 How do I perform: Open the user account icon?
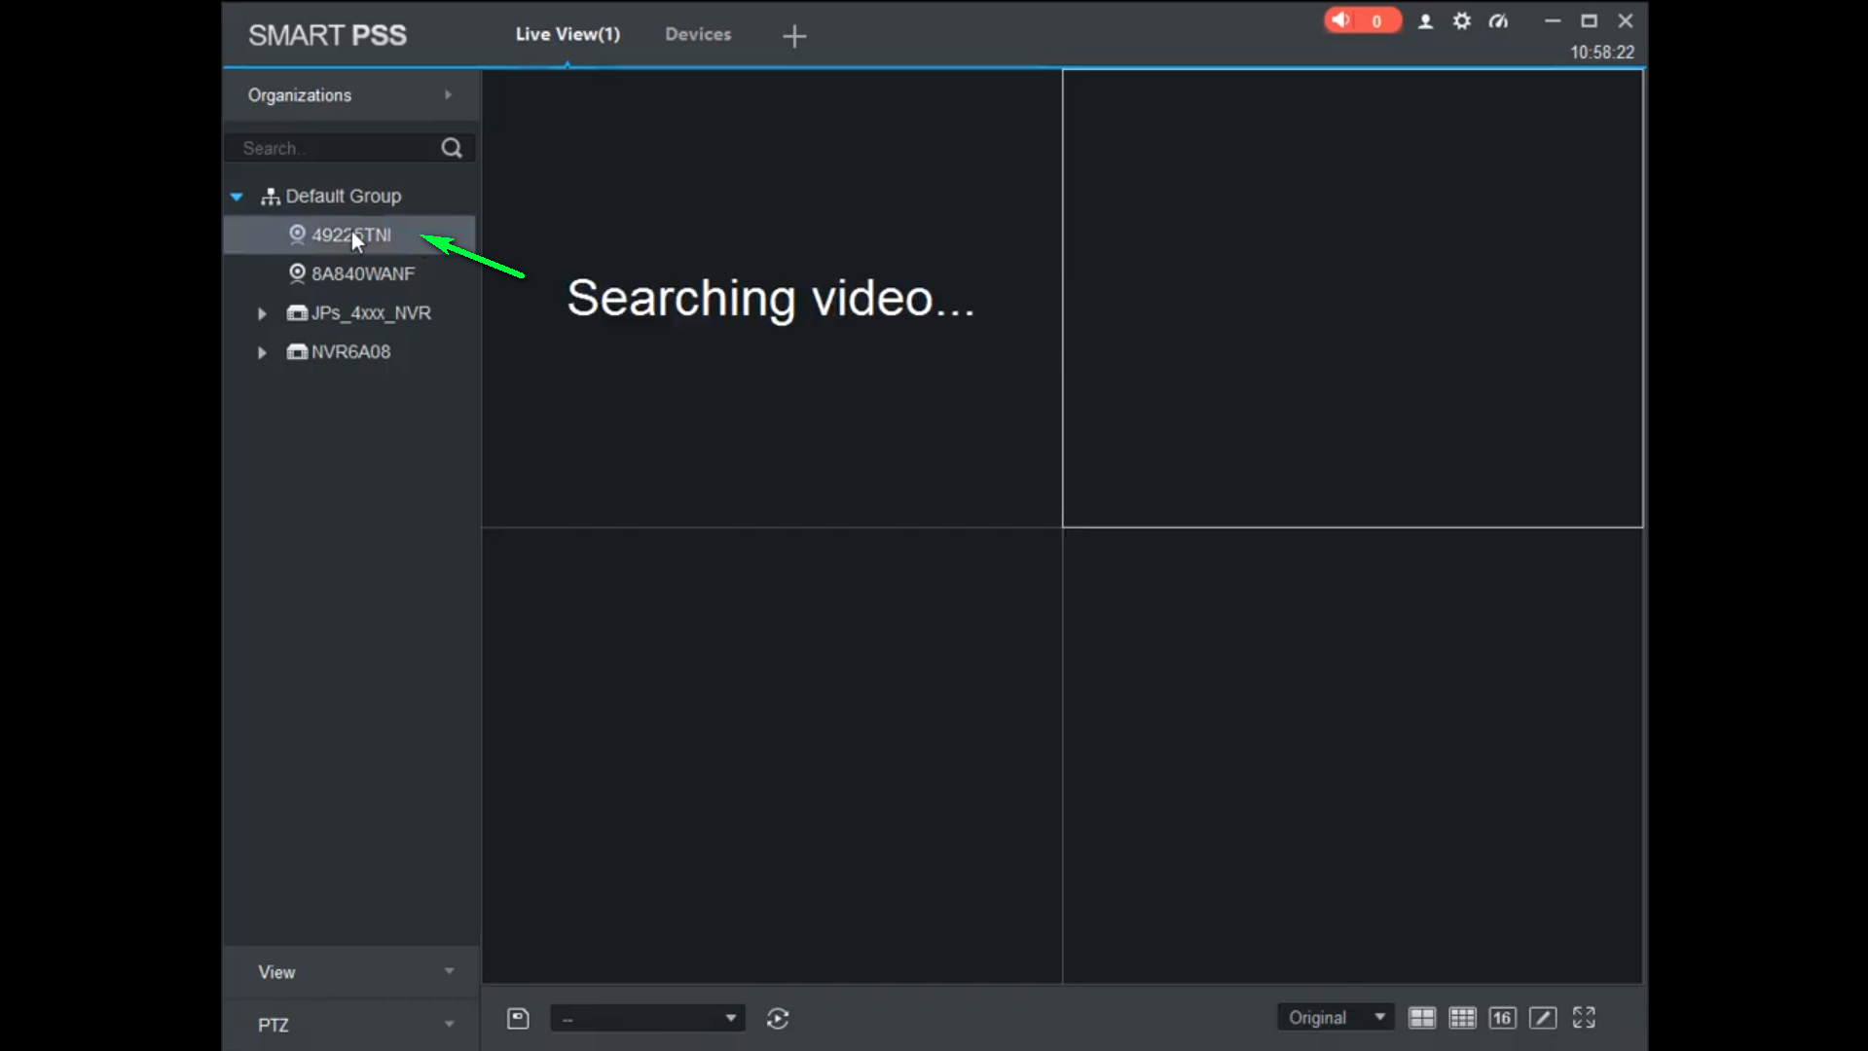click(1425, 21)
